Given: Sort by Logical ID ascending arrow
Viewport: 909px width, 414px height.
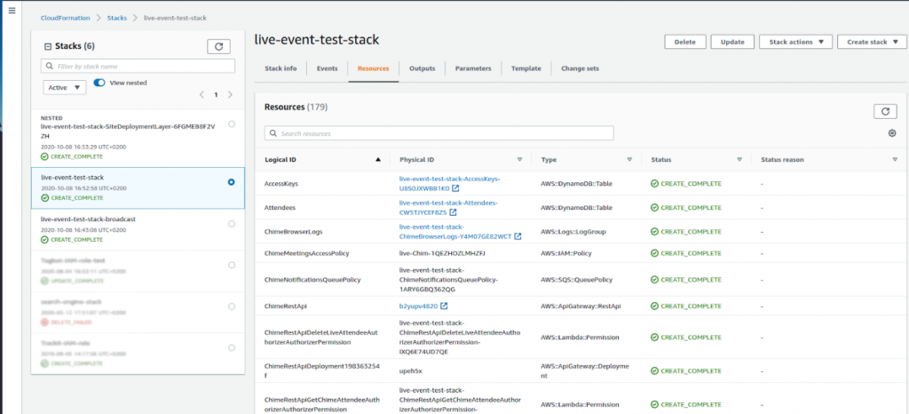Looking at the screenshot, I should pyautogui.click(x=378, y=160).
